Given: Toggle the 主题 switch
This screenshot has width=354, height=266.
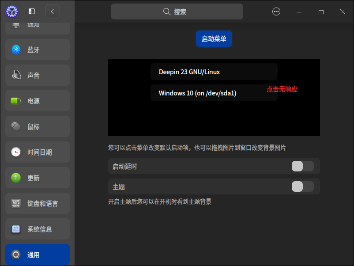Looking at the screenshot, I should pyautogui.click(x=302, y=186).
